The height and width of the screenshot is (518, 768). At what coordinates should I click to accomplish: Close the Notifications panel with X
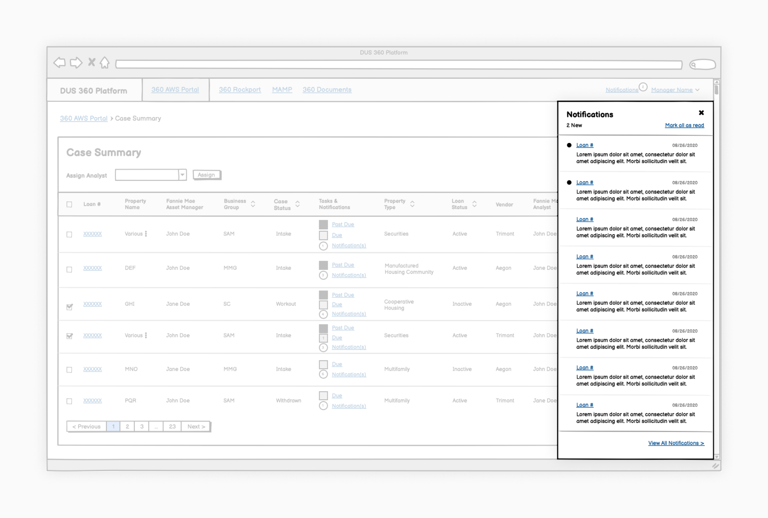coord(701,113)
